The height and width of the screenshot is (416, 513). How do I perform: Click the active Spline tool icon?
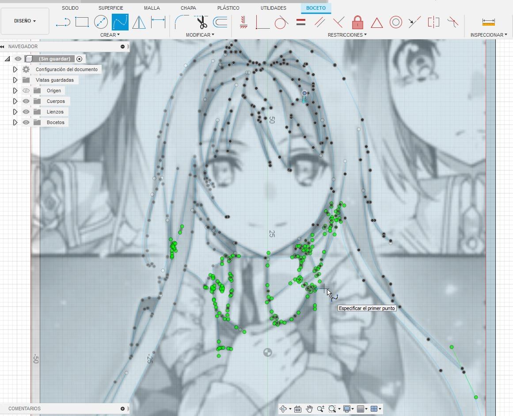[x=120, y=22]
